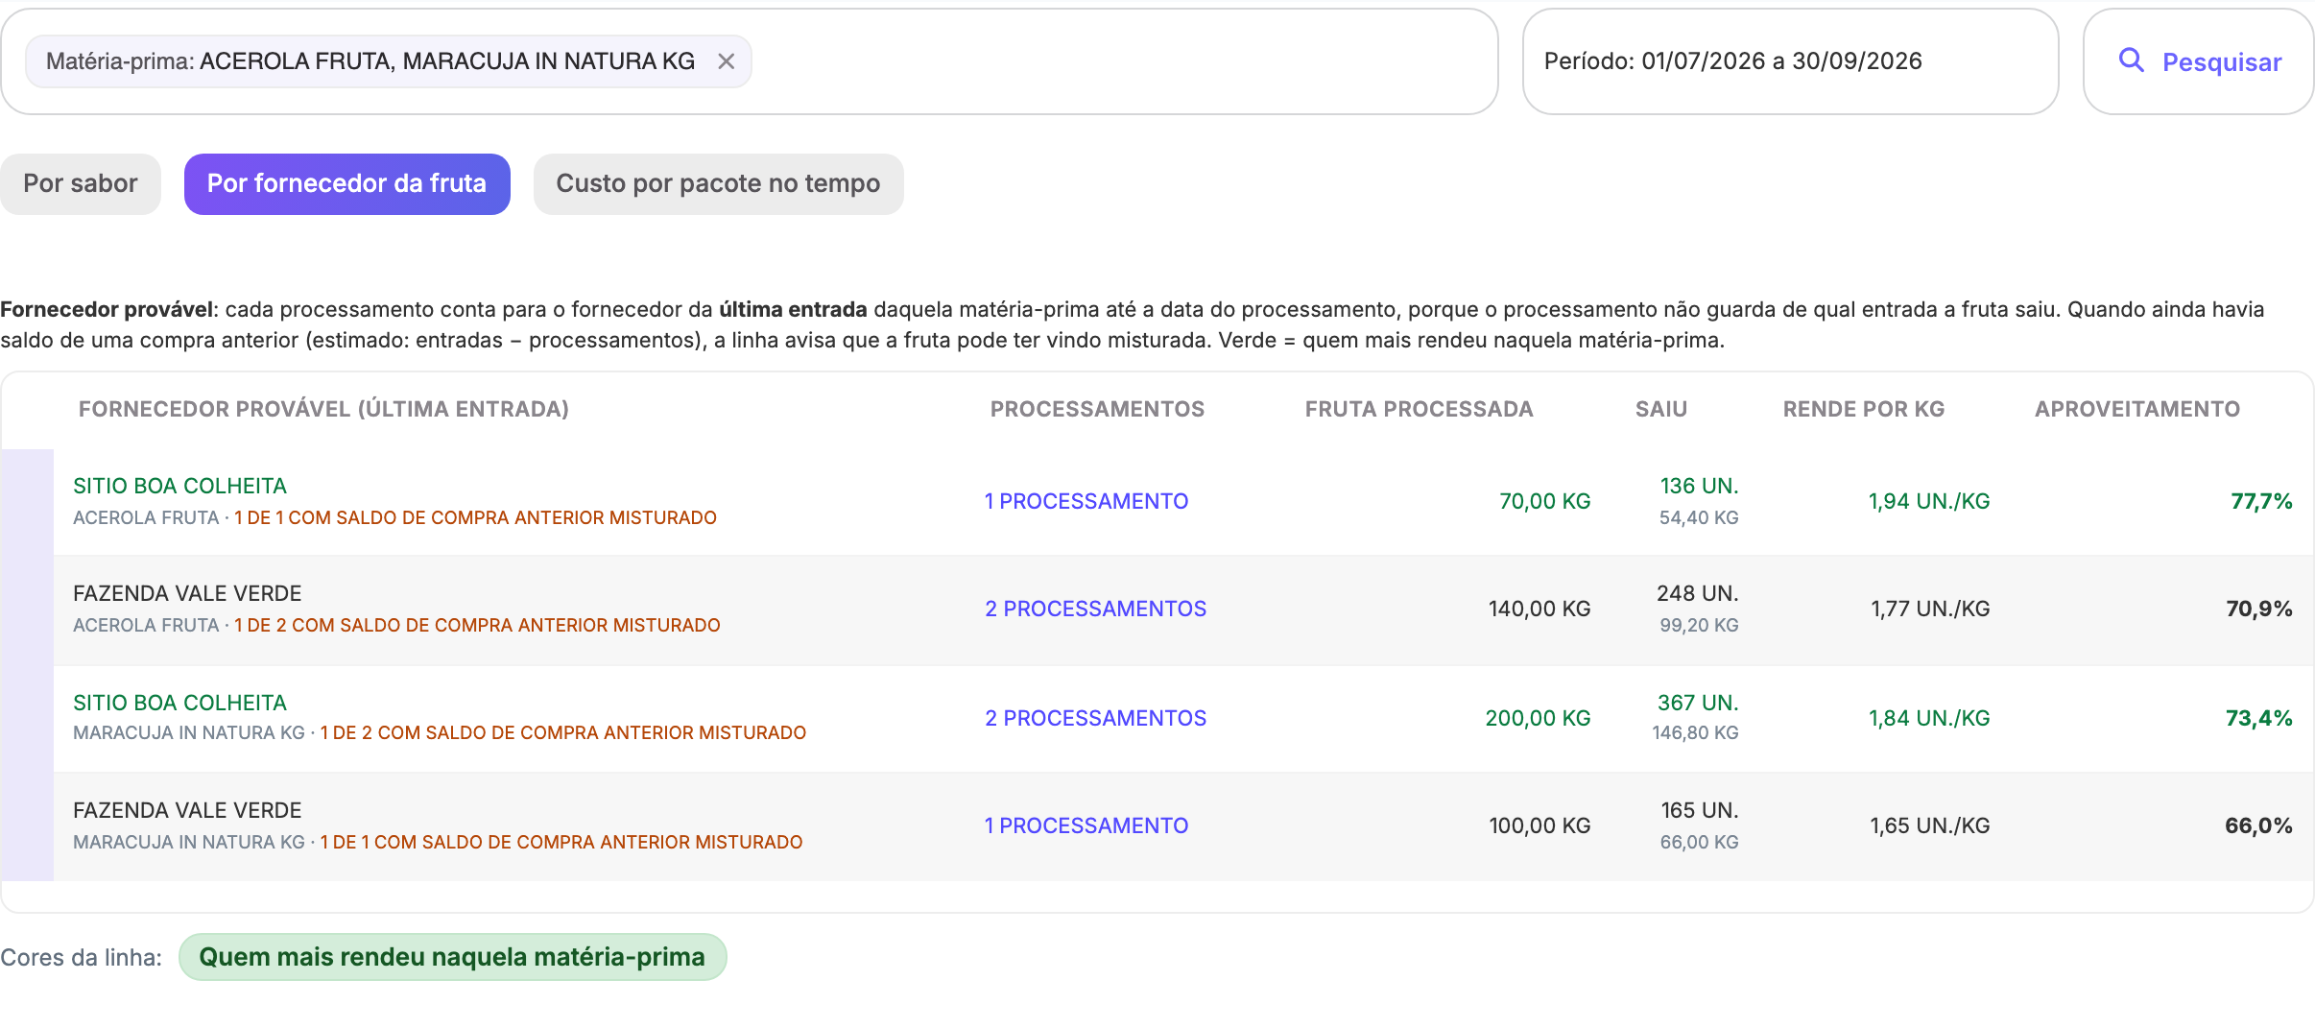Click the 70,9% aproveitamento value
The height and width of the screenshot is (1028, 2315).
click(2259, 609)
